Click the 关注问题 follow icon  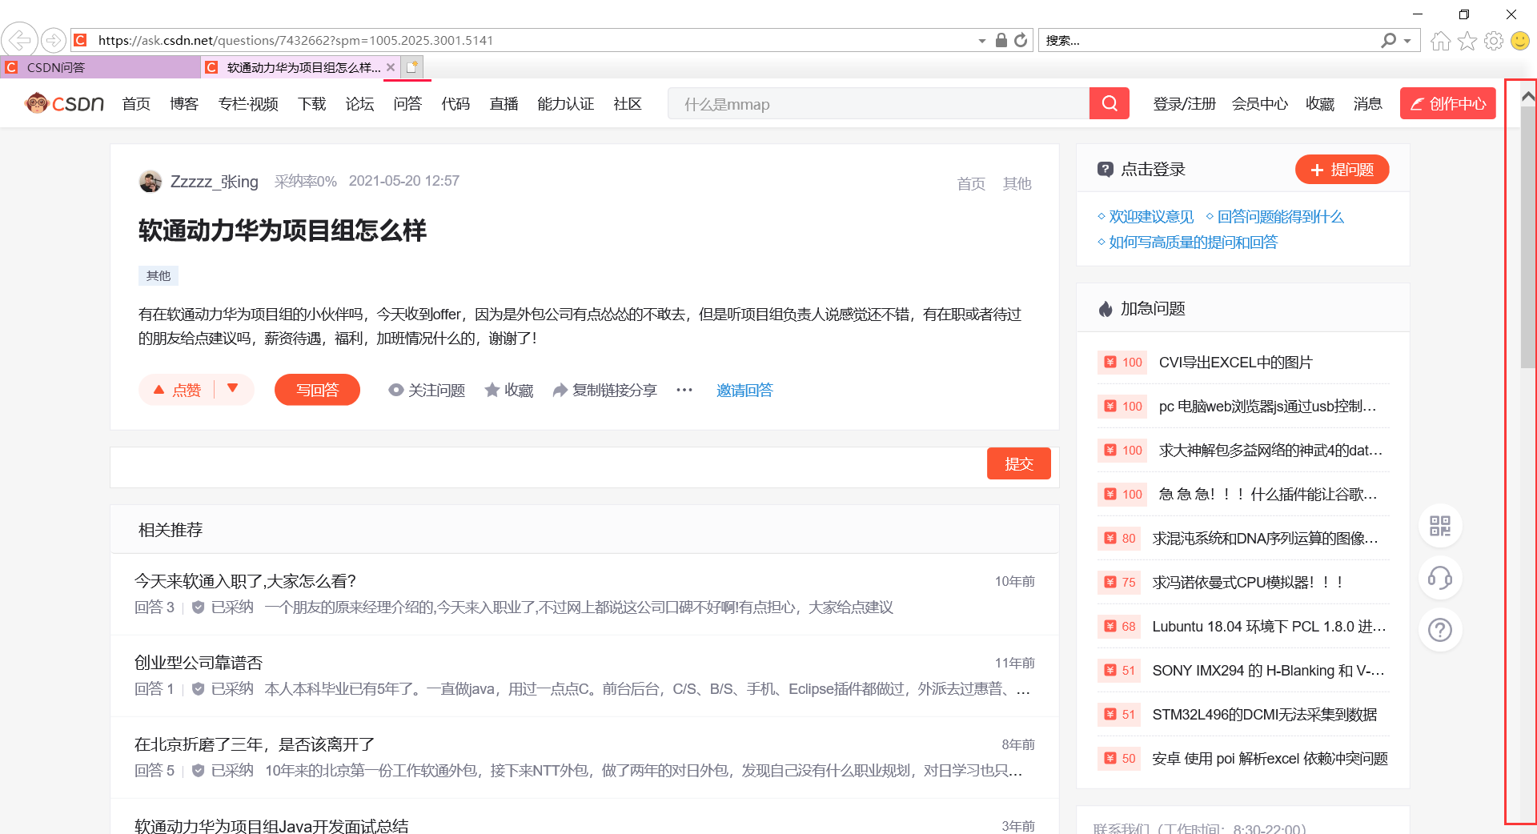[x=395, y=390]
